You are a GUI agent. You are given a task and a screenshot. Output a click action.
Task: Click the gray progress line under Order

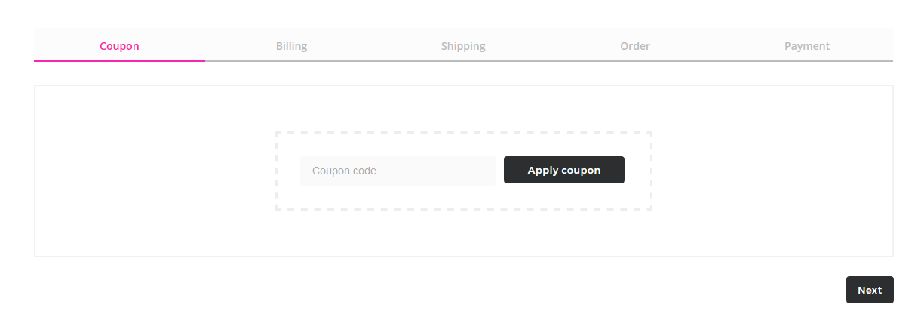pyautogui.click(x=635, y=60)
